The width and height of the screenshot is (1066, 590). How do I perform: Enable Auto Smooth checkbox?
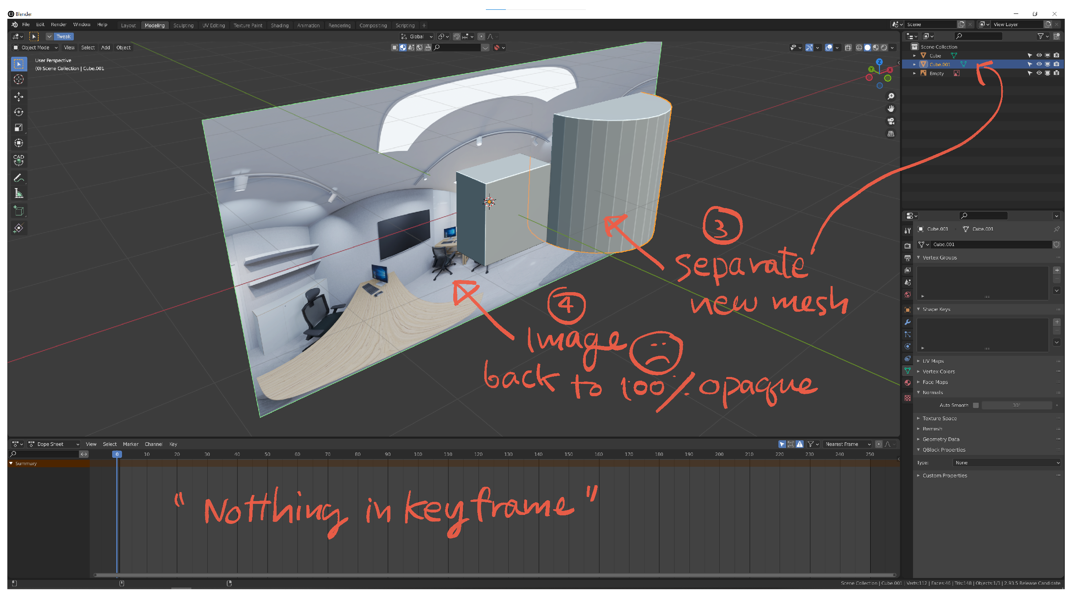click(977, 406)
